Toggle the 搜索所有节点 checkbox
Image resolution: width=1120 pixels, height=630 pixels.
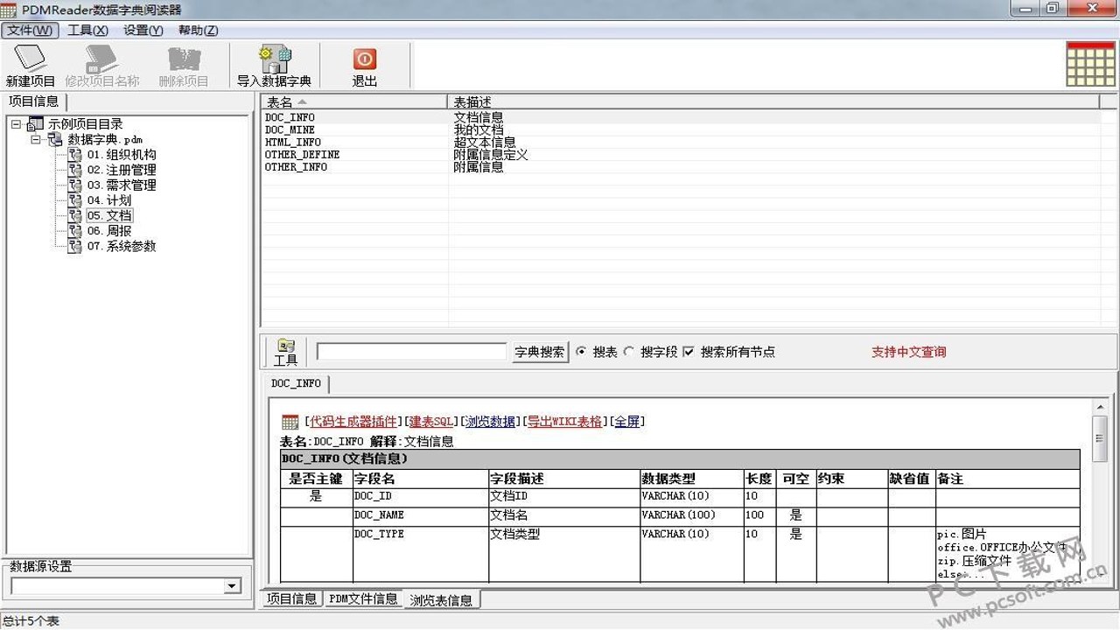point(688,352)
